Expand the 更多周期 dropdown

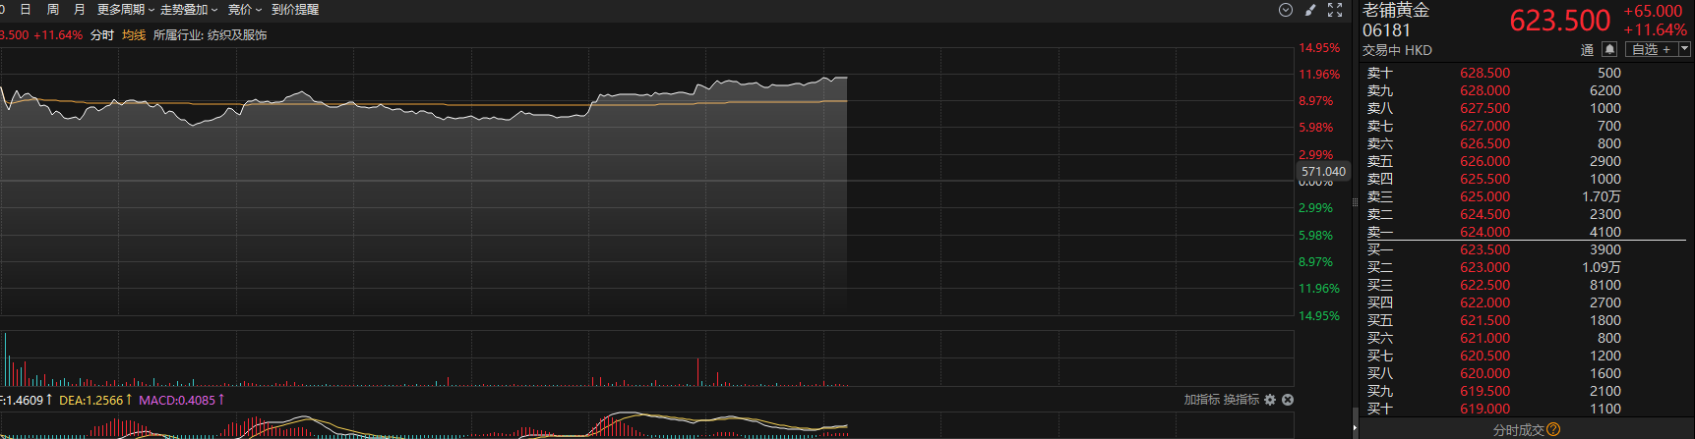pyautogui.click(x=125, y=10)
